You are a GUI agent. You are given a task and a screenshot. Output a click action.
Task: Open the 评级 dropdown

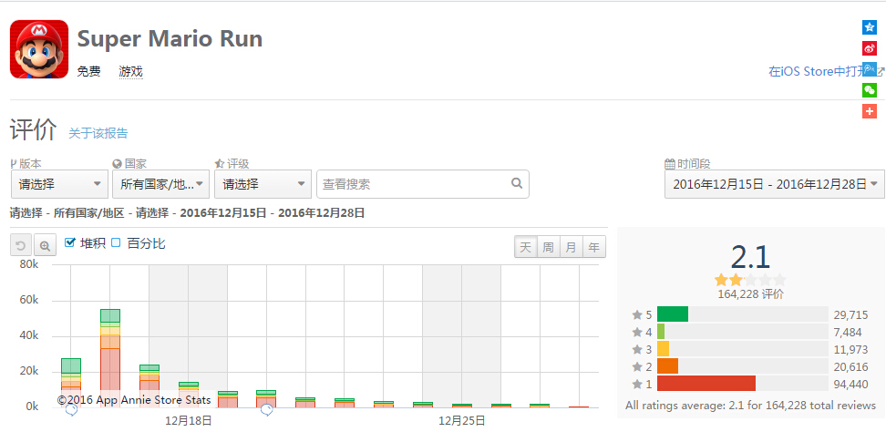point(263,184)
